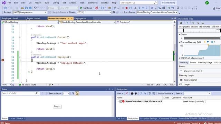221x124 pixels.
Task: Open Show Columns dropdown in Breakpoints
Action: (x=165, y=93)
